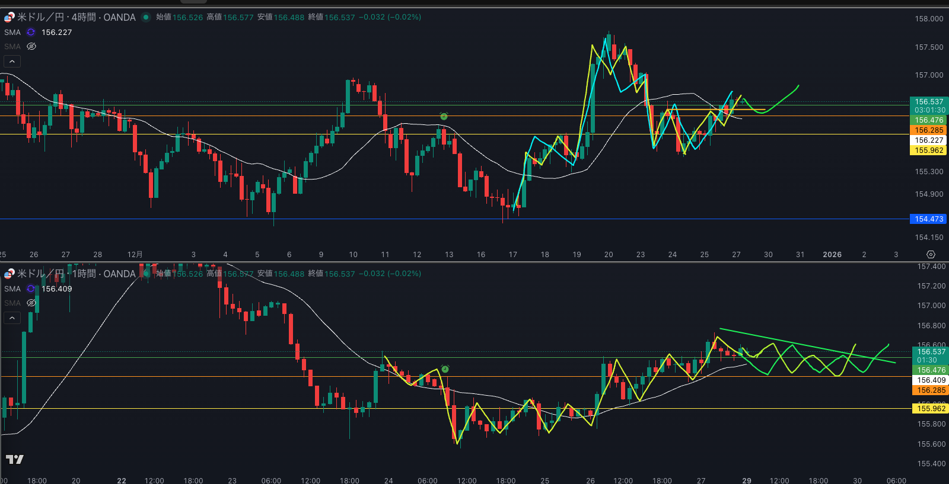This screenshot has width=949, height=484.
Task: Click the yellow 155.962 label on the lower chart
Action: [x=931, y=409]
